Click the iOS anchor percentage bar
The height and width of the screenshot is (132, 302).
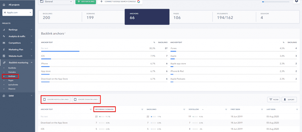(x=104, y=59)
